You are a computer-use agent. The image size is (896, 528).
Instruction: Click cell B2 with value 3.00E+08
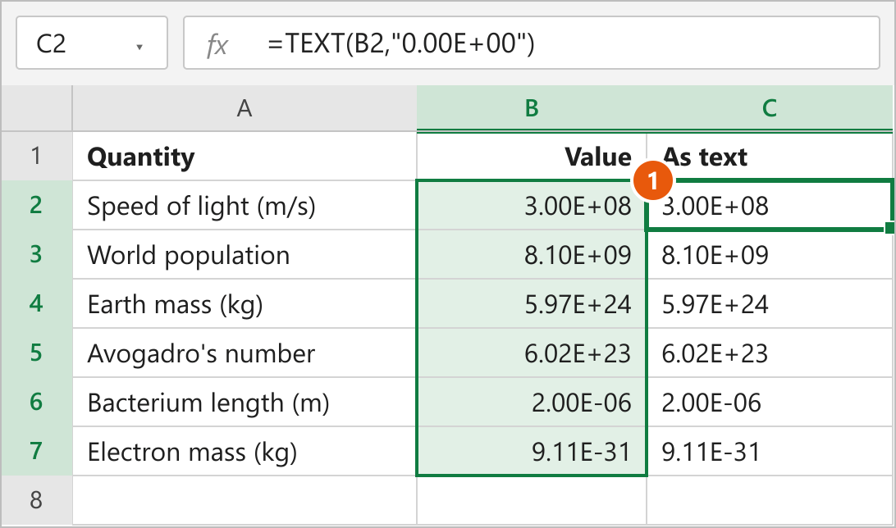point(532,206)
